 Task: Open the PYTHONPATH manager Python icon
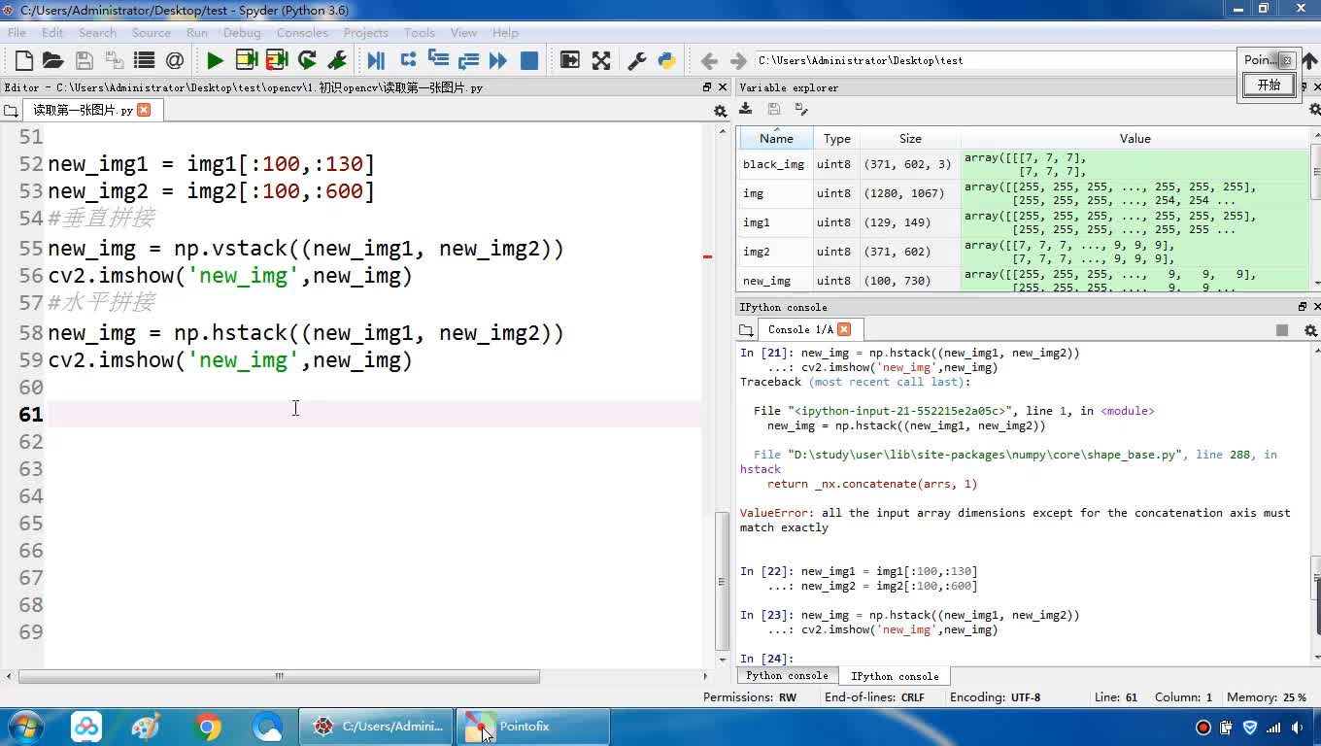tap(666, 60)
